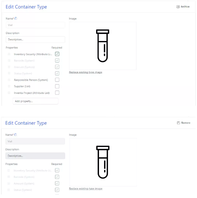
Task: Tick Required for Inventa Project (Attribute List)
Action: pyautogui.click(x=57, y=93)
